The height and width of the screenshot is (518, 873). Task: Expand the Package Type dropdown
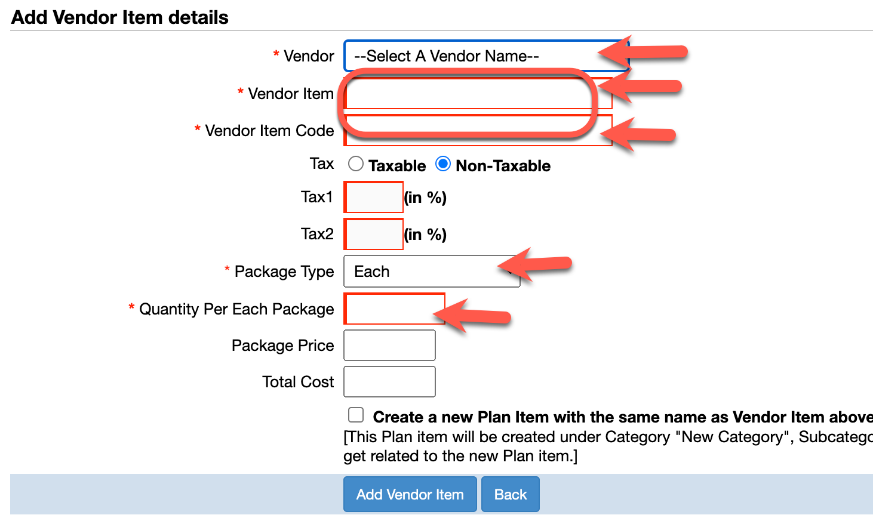(431, 272)
